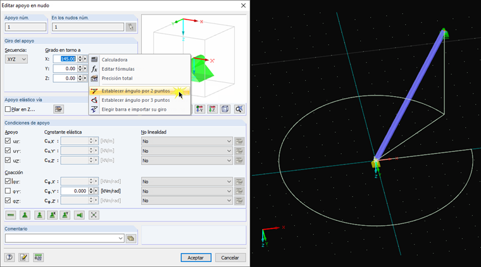Tick the Pilar en Z checkbox
This screenshot has width=481, height=267.
coord(8,109)
